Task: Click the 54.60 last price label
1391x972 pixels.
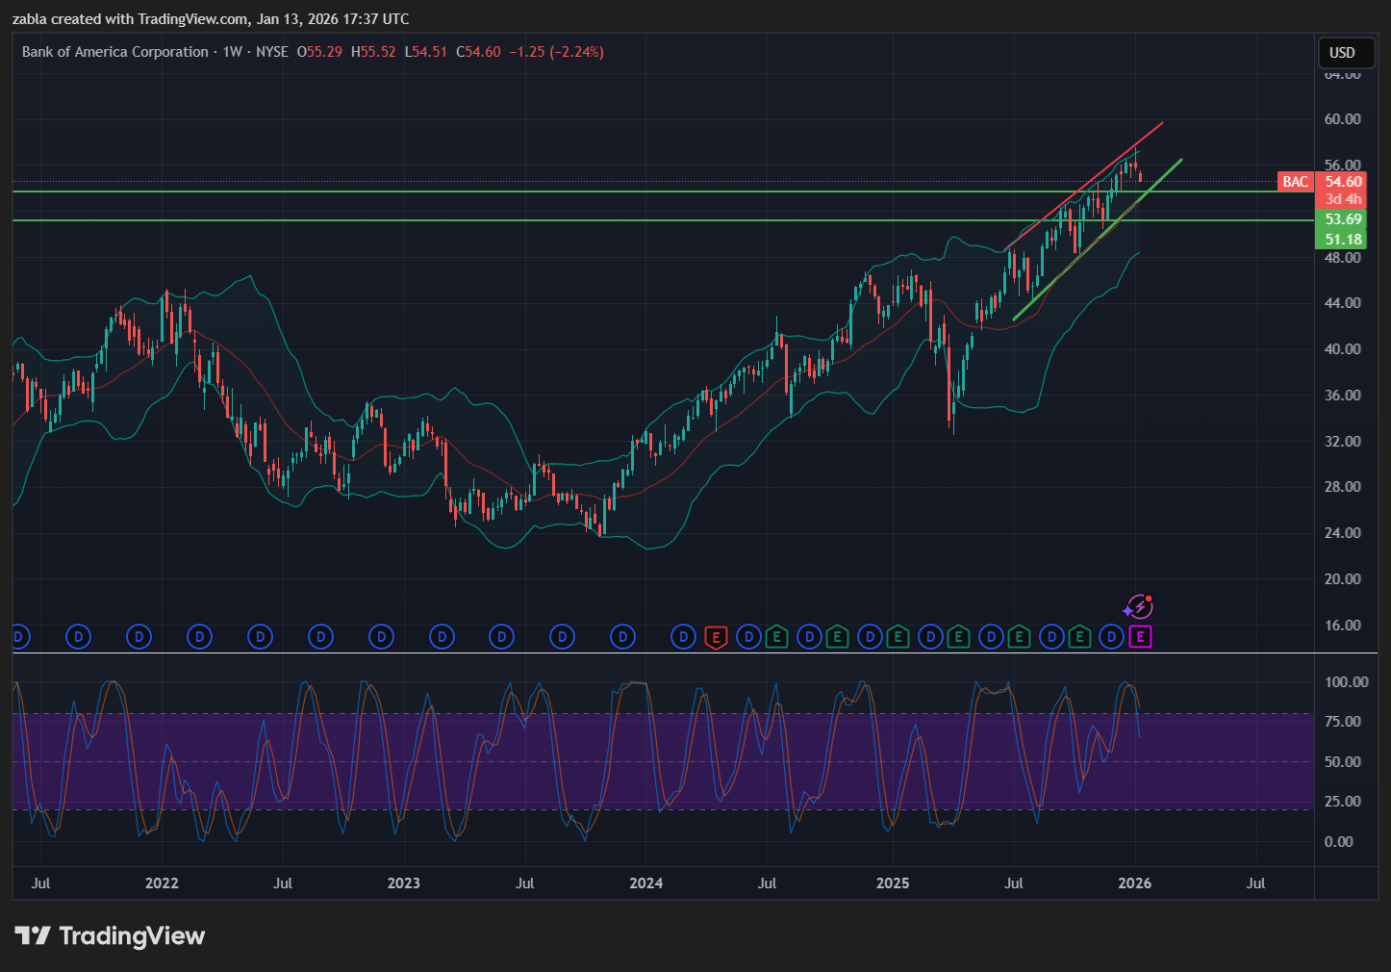Action: (x=1343, y=182)
